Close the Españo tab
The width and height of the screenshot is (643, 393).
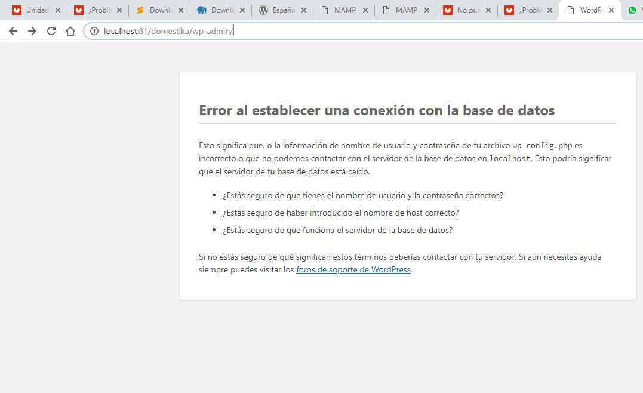[x=304, y=10]
